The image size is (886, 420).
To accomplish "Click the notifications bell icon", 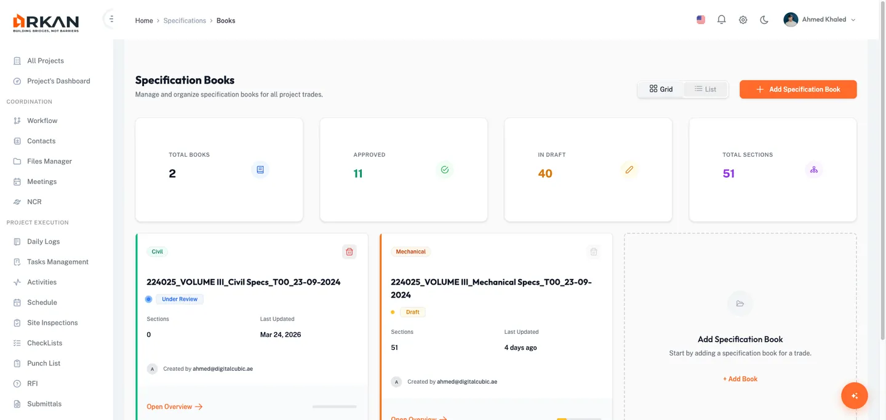I will point(722,20).
